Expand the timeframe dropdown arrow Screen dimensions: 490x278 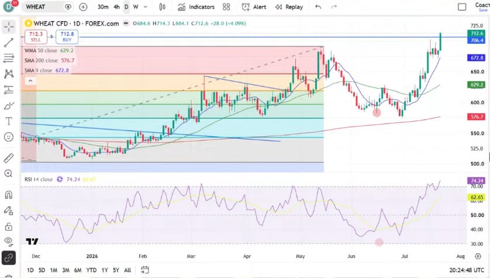pyautogui.click(x=146, y=7)
